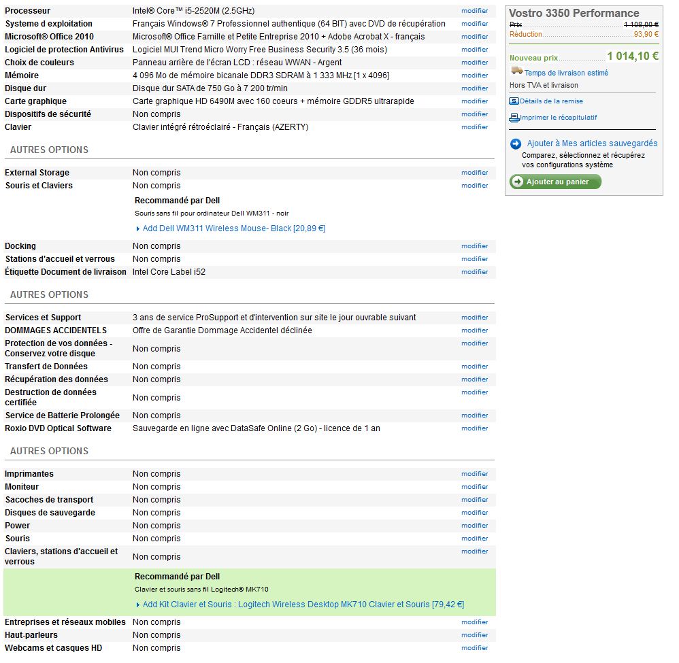Click the green arrow on Ajouter au panier

pos(518,182)
